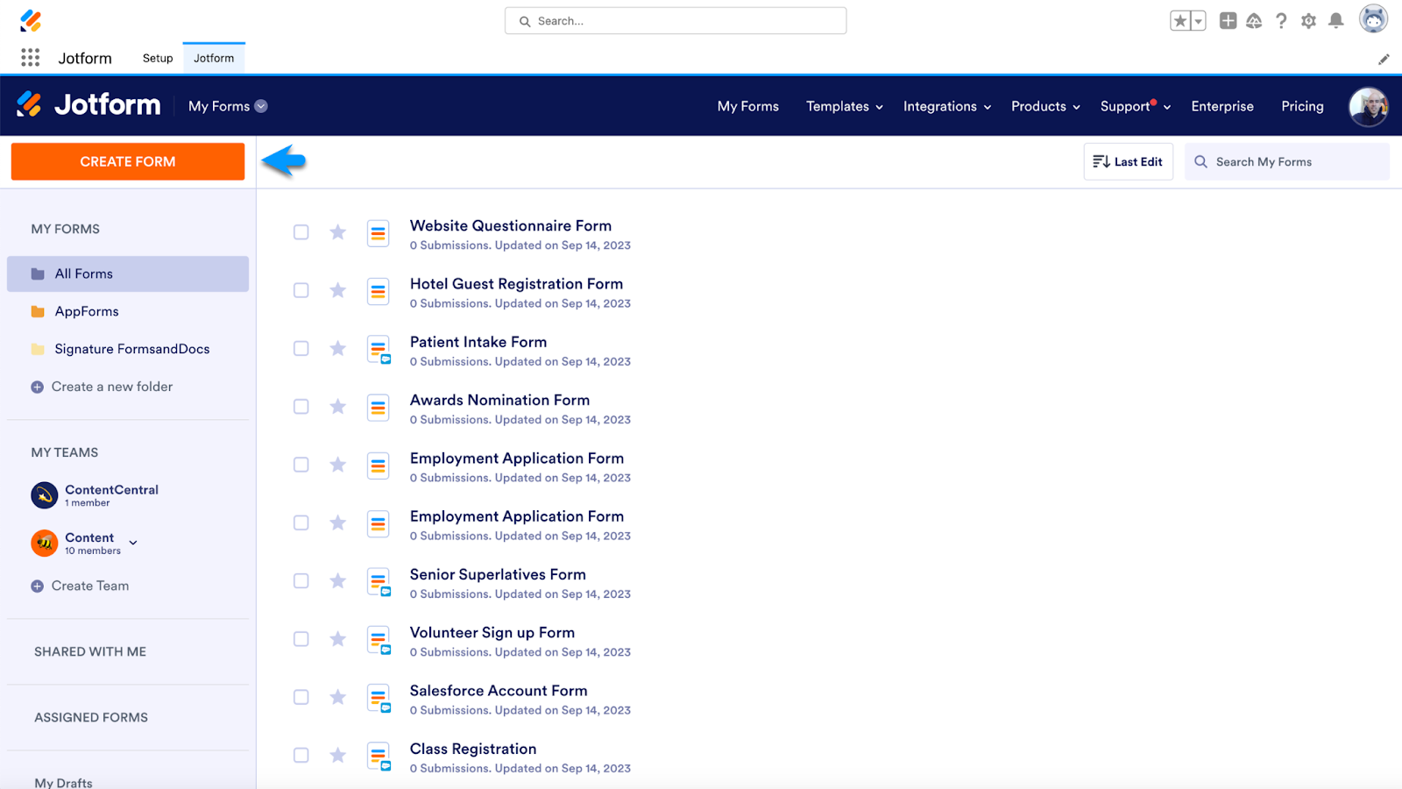The image size is (1402, 789).
Task: Star the Volunteer Sign up Form
Action: pos(337,639)
